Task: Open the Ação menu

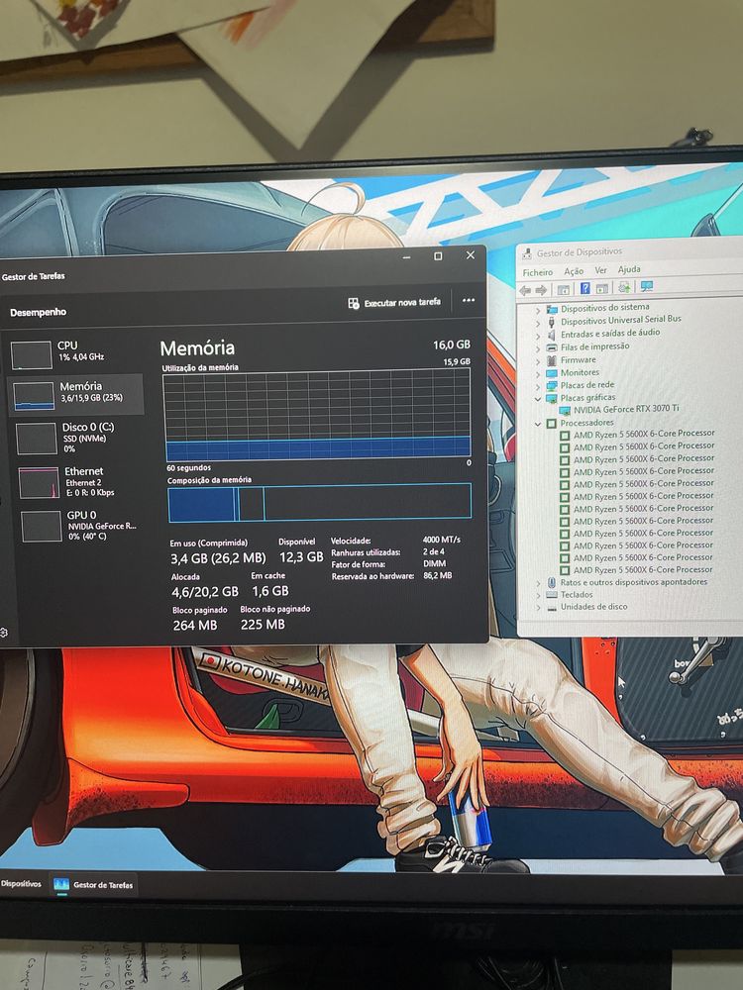Action: [x=574, y=271]
